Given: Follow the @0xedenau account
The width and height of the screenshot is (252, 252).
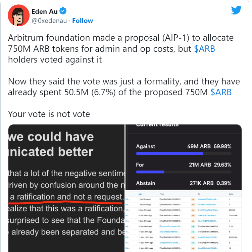Looking at the screenshot, I should 83,21.
